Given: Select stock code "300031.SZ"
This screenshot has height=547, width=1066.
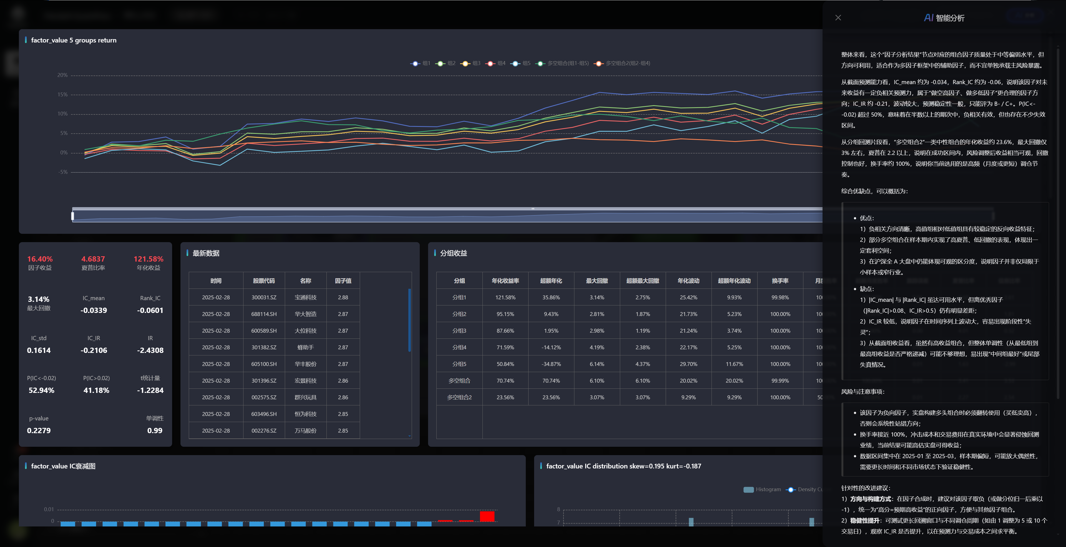Looking at the screenshot, I should 264,297.
